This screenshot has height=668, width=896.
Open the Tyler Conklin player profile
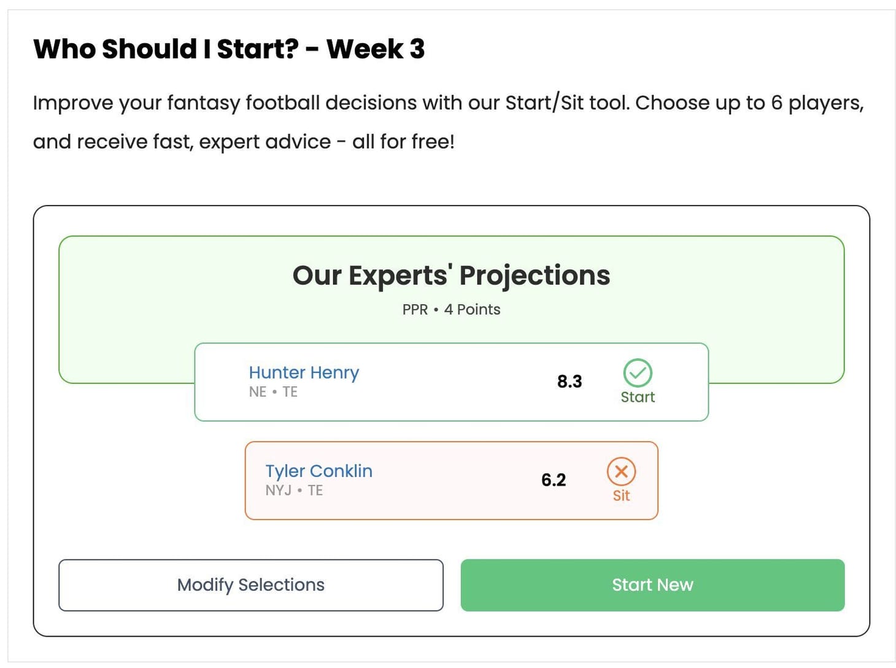[x=319, y=471]
